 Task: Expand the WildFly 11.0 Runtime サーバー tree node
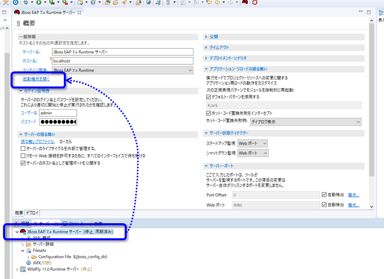tap(17, 269)
